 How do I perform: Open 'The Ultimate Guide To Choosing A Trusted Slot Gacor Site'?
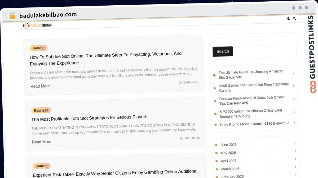point(251,74)
